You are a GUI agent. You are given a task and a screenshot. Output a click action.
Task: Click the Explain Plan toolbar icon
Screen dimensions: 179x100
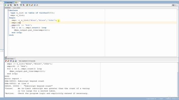coord(11,5)
